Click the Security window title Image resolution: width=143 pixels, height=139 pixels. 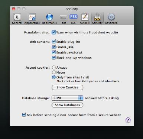[x=72, y=9]
